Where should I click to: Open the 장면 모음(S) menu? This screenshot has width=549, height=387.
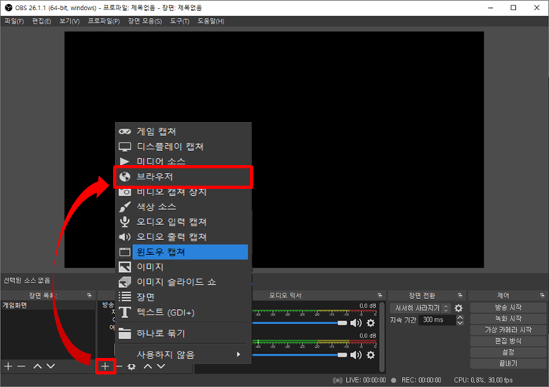point(145,21)
